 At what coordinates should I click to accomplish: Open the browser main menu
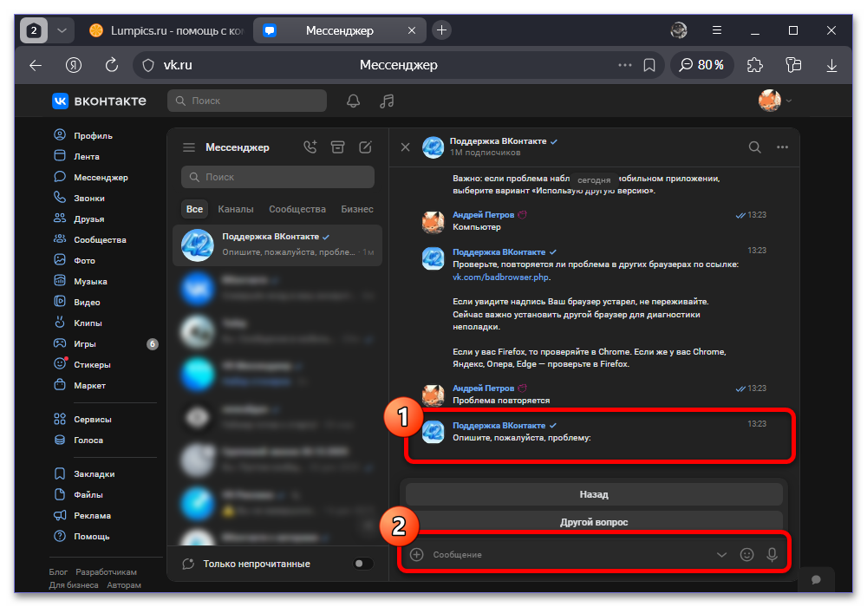click(717, 30)
